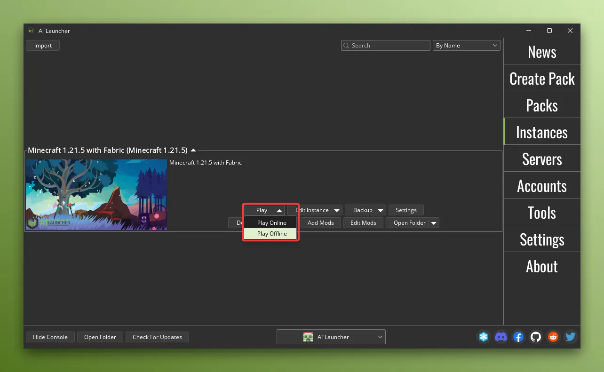
Task: Click the Check For Updates button
Action: (157, 337)
